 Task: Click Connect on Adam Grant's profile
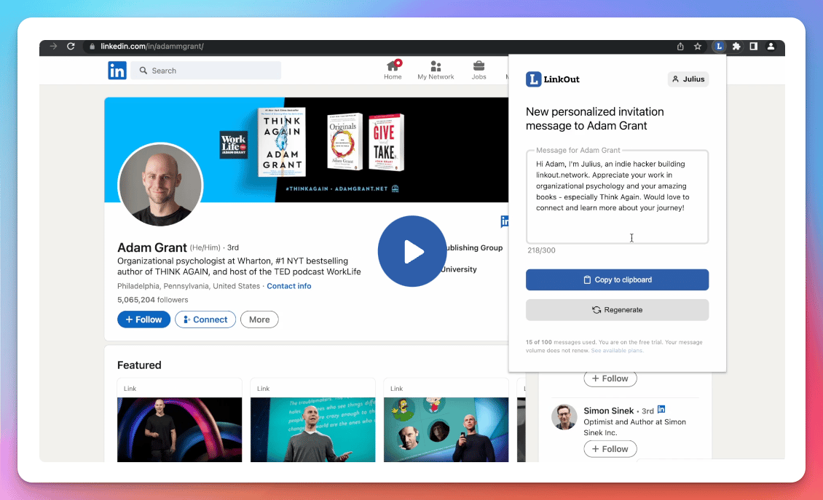(x=205, y=320)
